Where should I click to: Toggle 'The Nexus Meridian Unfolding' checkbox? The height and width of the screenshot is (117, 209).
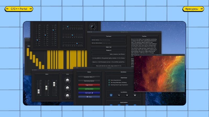click(109, 82)
